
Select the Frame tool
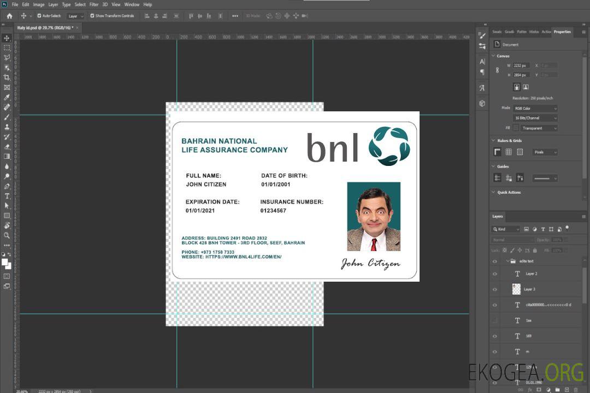[x=7, y=87]
